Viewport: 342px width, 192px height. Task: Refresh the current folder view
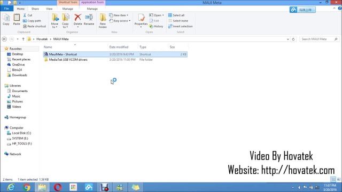[x=293, y=39]
